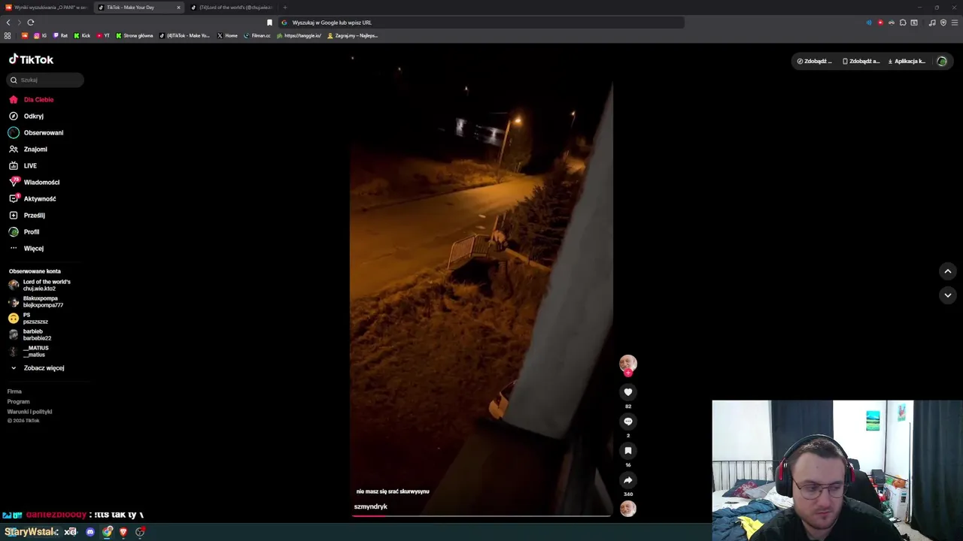The image size is (963, 541).
Task: Close the TikTok - Make Your Day tab
Action: point(178,8)
